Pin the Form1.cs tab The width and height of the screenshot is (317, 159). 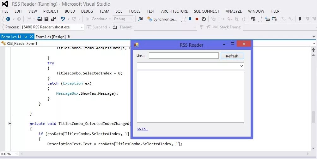[x=25, y=37]
